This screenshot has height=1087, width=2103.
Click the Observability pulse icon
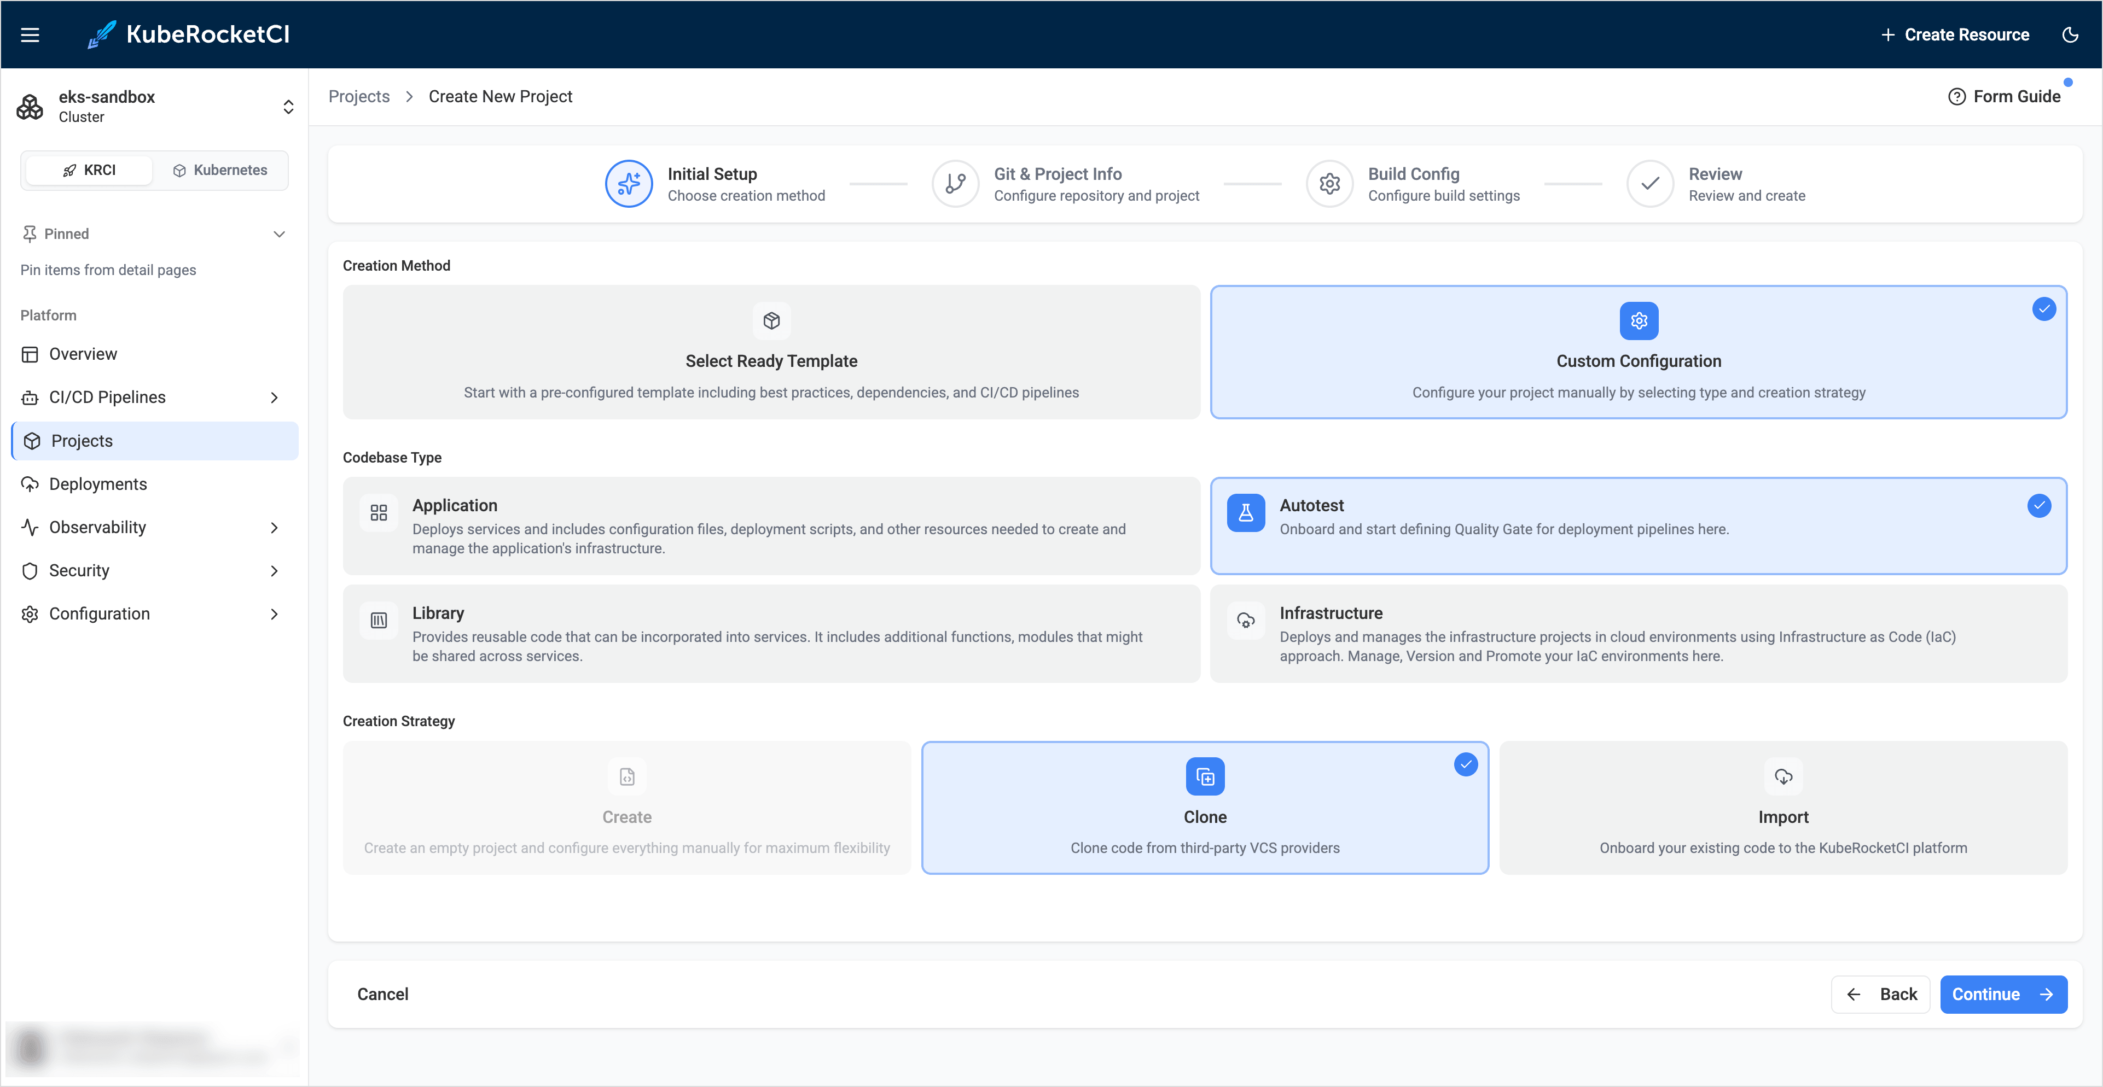click(30, 527)
